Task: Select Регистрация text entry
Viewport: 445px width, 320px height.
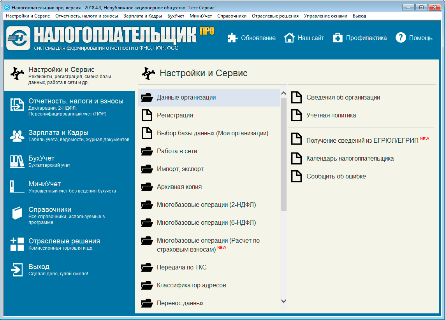Action: tap(175, 115)
